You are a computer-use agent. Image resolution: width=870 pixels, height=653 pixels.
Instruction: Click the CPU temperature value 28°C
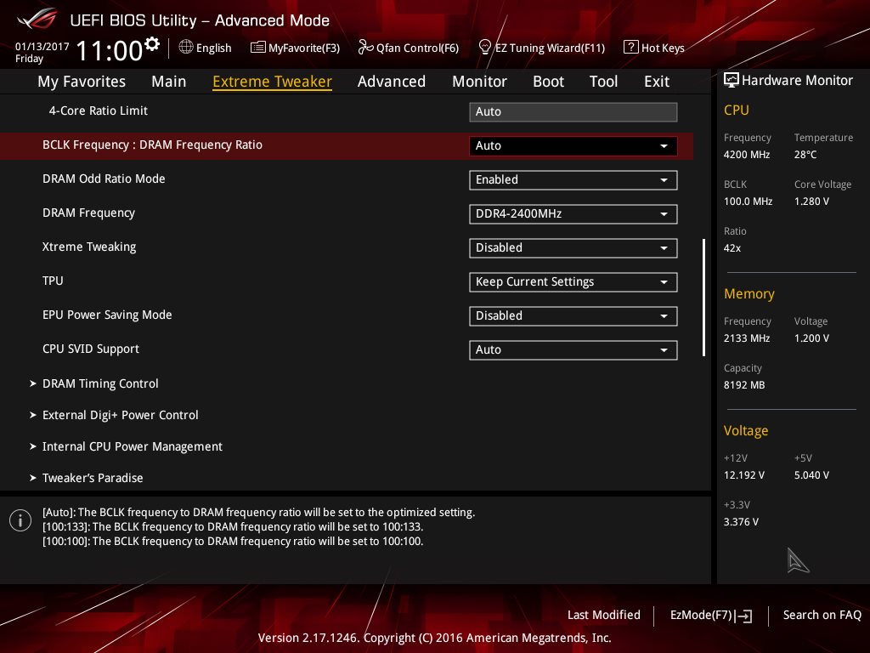(x=805, y=155)
